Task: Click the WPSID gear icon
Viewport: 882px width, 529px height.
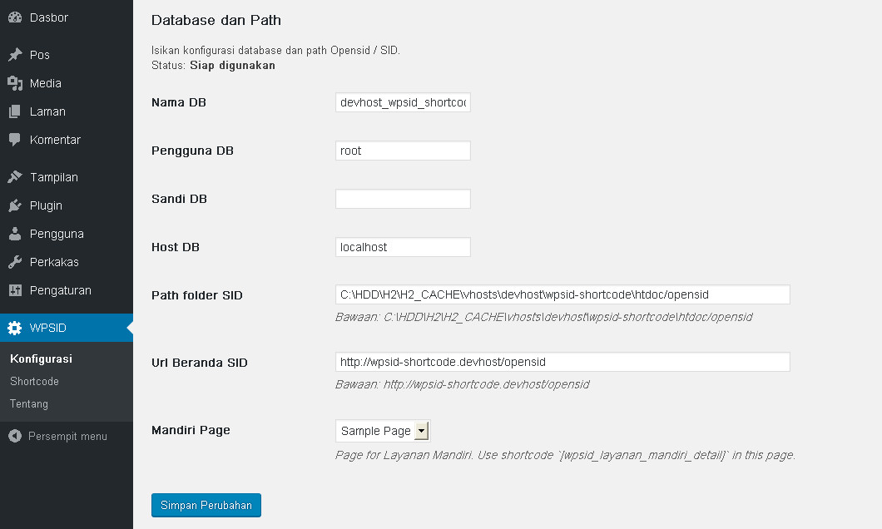Action: point(15,328)
